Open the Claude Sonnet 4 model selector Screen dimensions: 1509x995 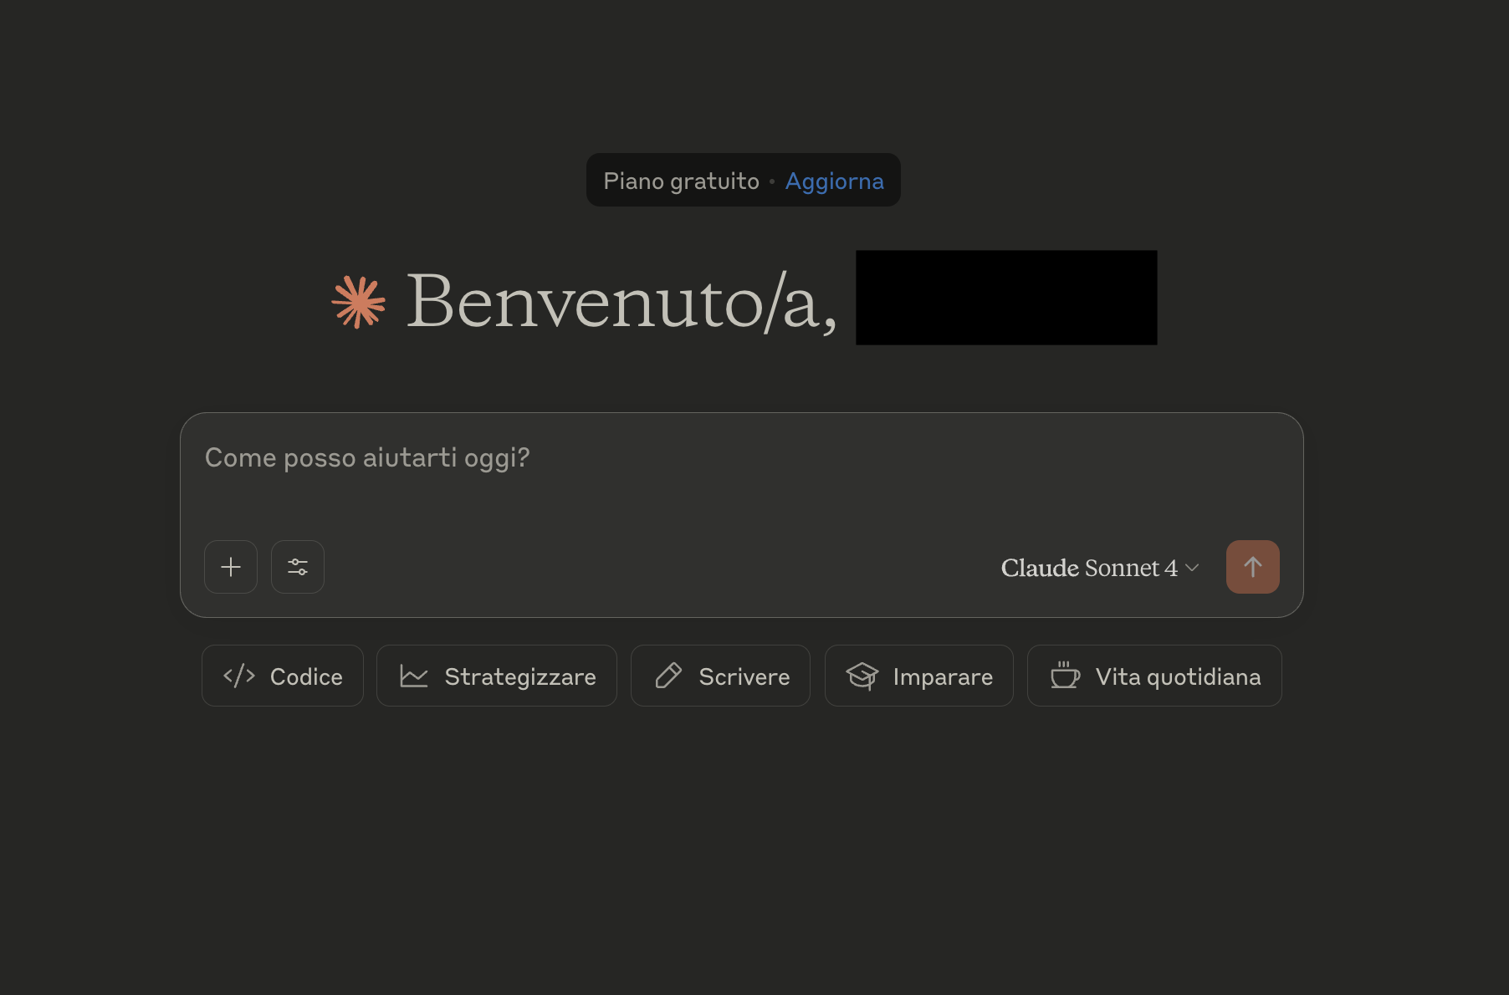pyautogui.click(x=1100, y=568)
